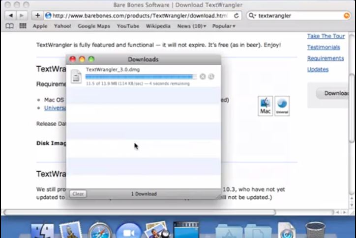Open the Trash in the Dock

click(315, 230)
